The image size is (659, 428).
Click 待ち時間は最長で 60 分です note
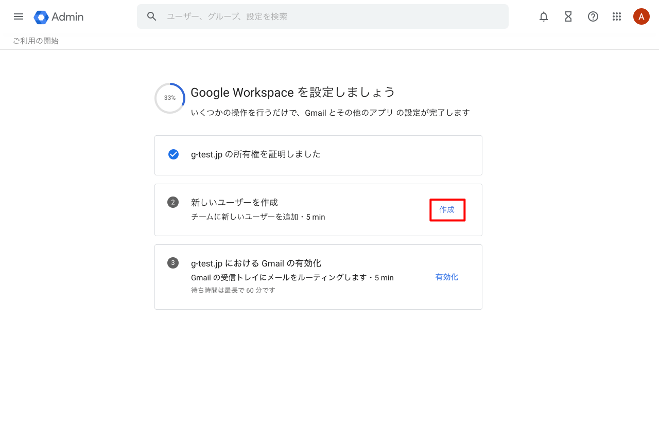click(233, 290)
